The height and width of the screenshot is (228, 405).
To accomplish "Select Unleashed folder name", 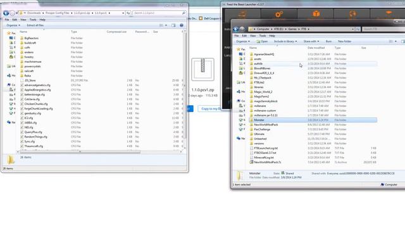I will (260, 139).
